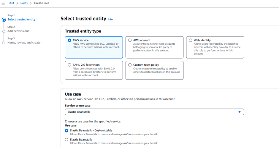This screenshot has height=147, width=279.
Task: Click Step 1 Select trusted entity
Action: pos(21,20)
